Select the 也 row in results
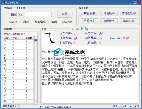 [x=19, y=64]
